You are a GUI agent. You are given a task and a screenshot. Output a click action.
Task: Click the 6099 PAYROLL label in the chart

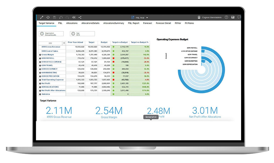tap(192, 48)
